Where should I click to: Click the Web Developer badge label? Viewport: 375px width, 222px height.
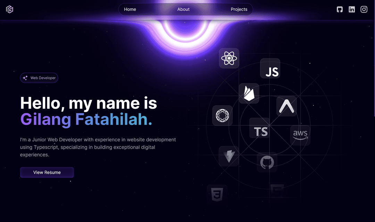coord(43,78)
